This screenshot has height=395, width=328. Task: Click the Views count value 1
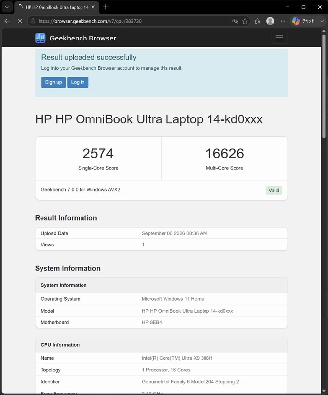[143, 244]
